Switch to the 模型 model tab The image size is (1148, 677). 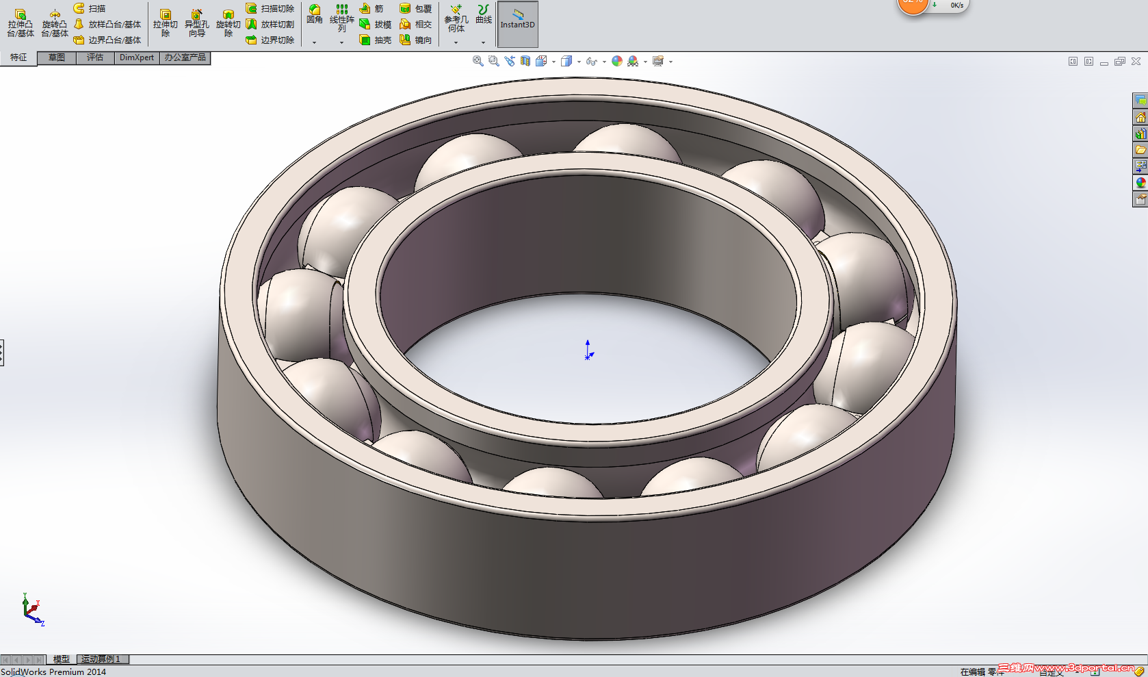pyautogui.click(x=62, y=659)
